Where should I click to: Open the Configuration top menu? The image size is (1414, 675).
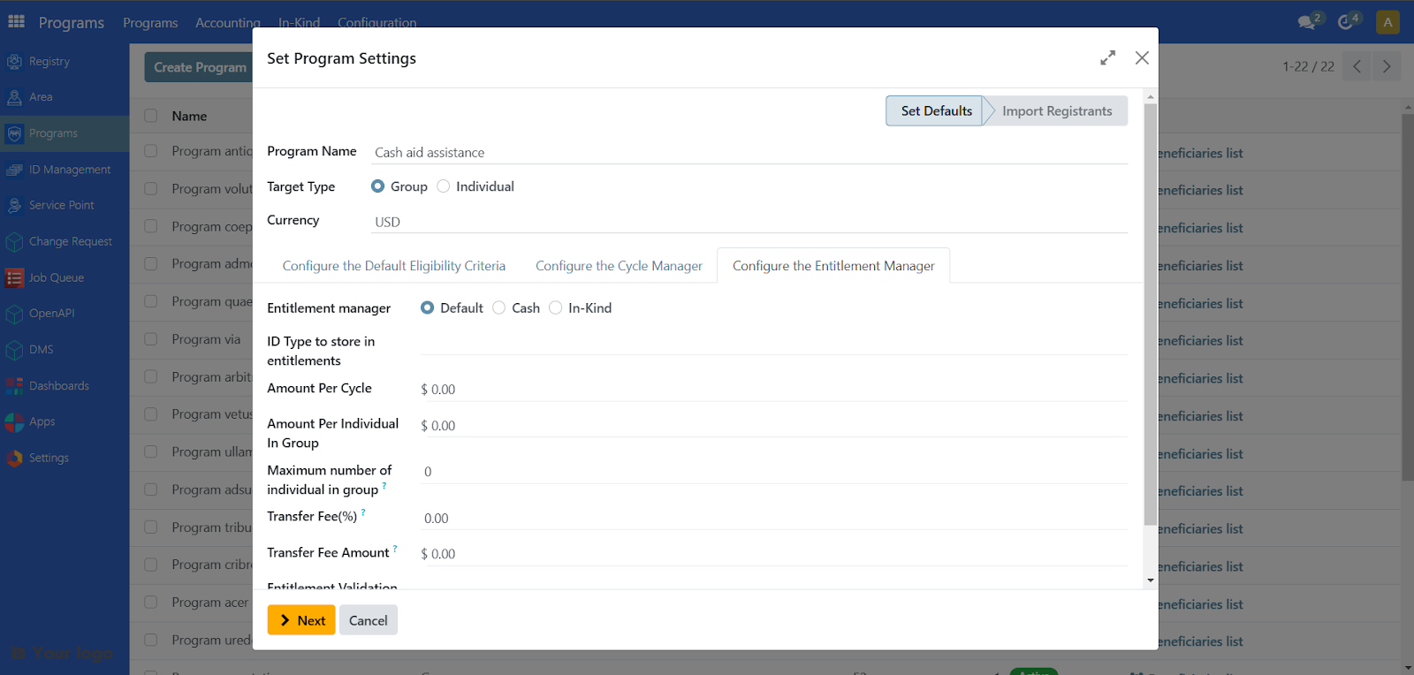pos(377,22)
